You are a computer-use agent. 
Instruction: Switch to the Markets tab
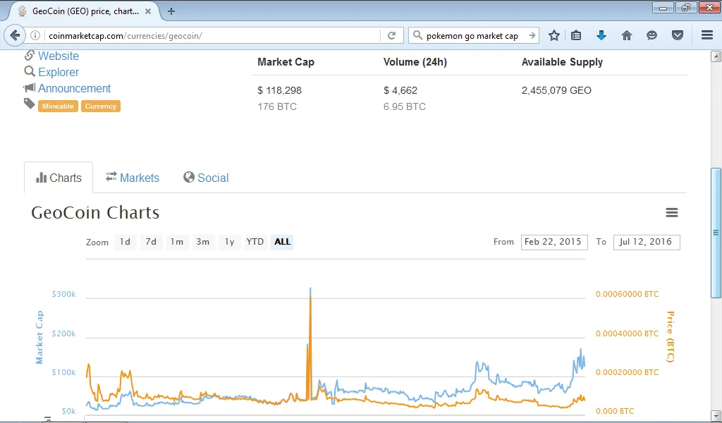(133, 178)
